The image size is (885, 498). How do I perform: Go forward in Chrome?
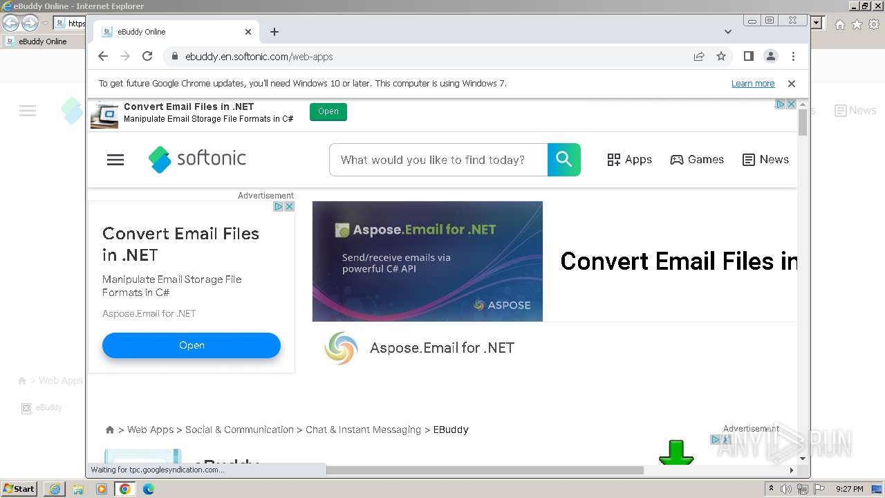(125, 56)
